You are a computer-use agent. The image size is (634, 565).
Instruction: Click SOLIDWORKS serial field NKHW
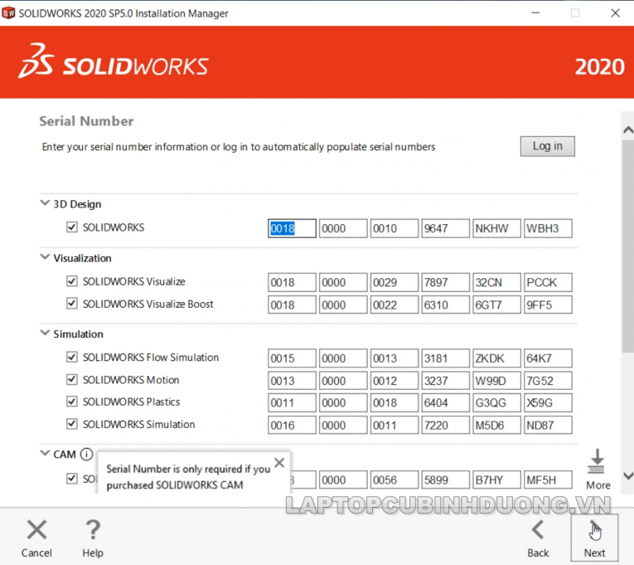click(x=496, y=228)
